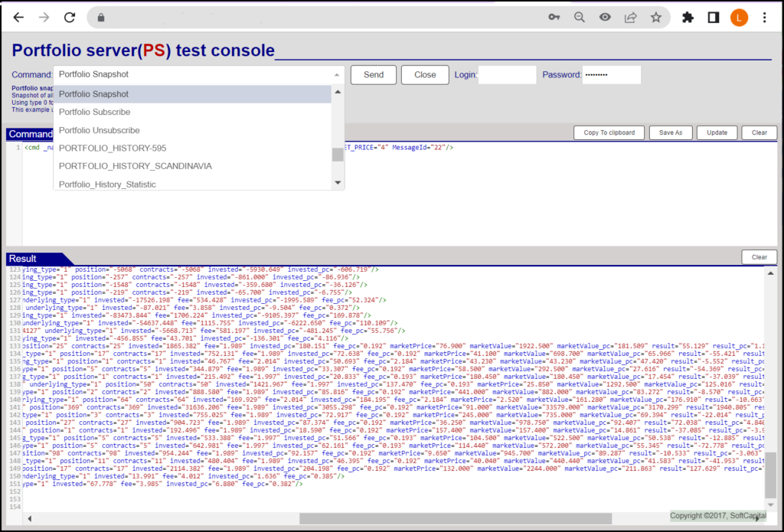Click result line number 133

point(15,346)
